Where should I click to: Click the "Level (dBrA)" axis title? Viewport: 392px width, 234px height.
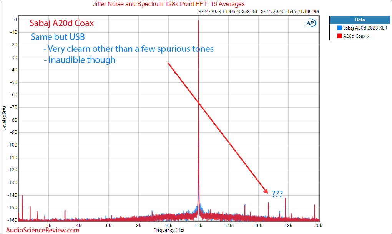click(4, 118)
